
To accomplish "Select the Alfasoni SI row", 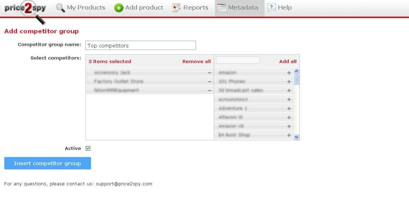I will point(254,117).
